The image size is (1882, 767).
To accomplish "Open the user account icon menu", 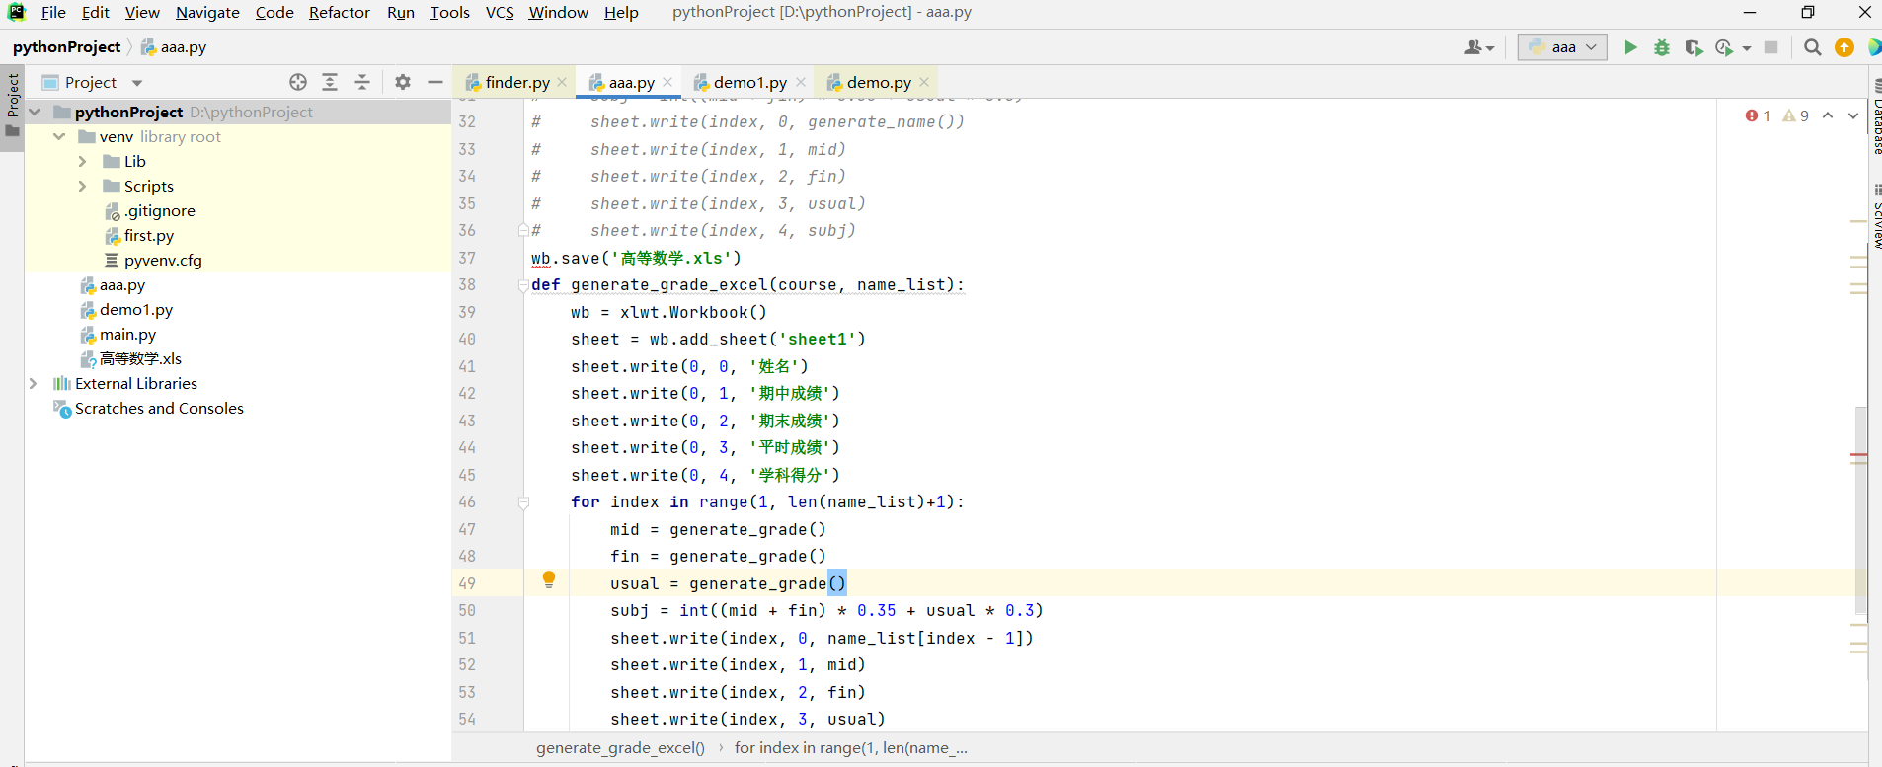I will coord(1478,47).
